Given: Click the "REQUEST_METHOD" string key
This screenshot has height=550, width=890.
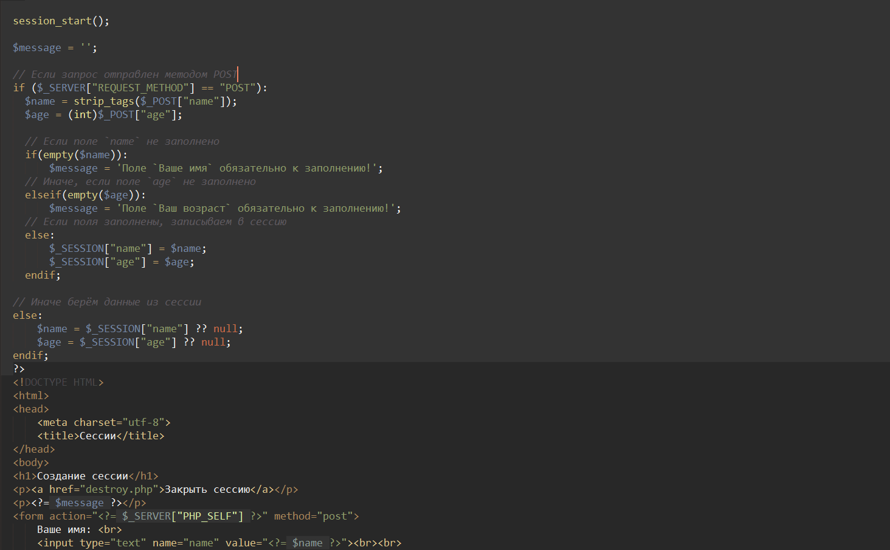Looking at the screenshot, I should click(x=143, y=88).
